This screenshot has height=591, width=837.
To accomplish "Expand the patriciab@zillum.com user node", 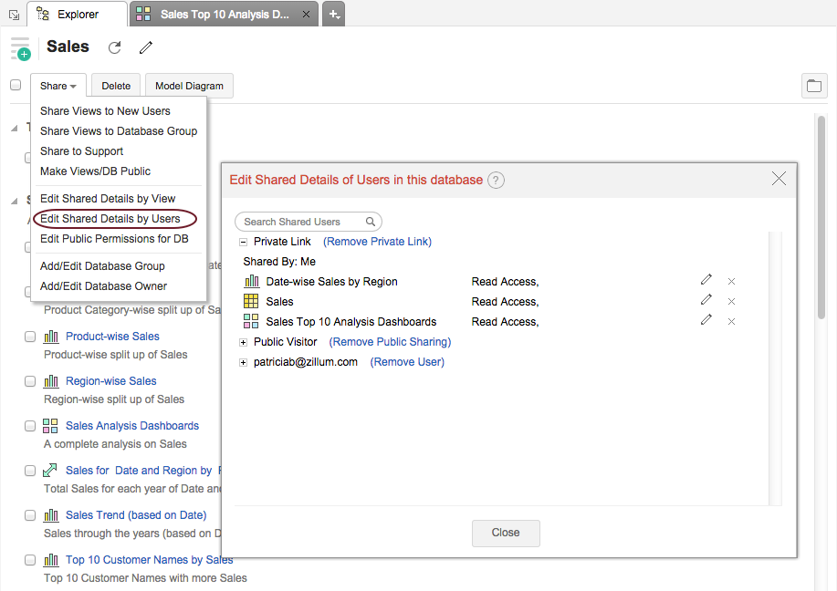I will coord(244,363).
